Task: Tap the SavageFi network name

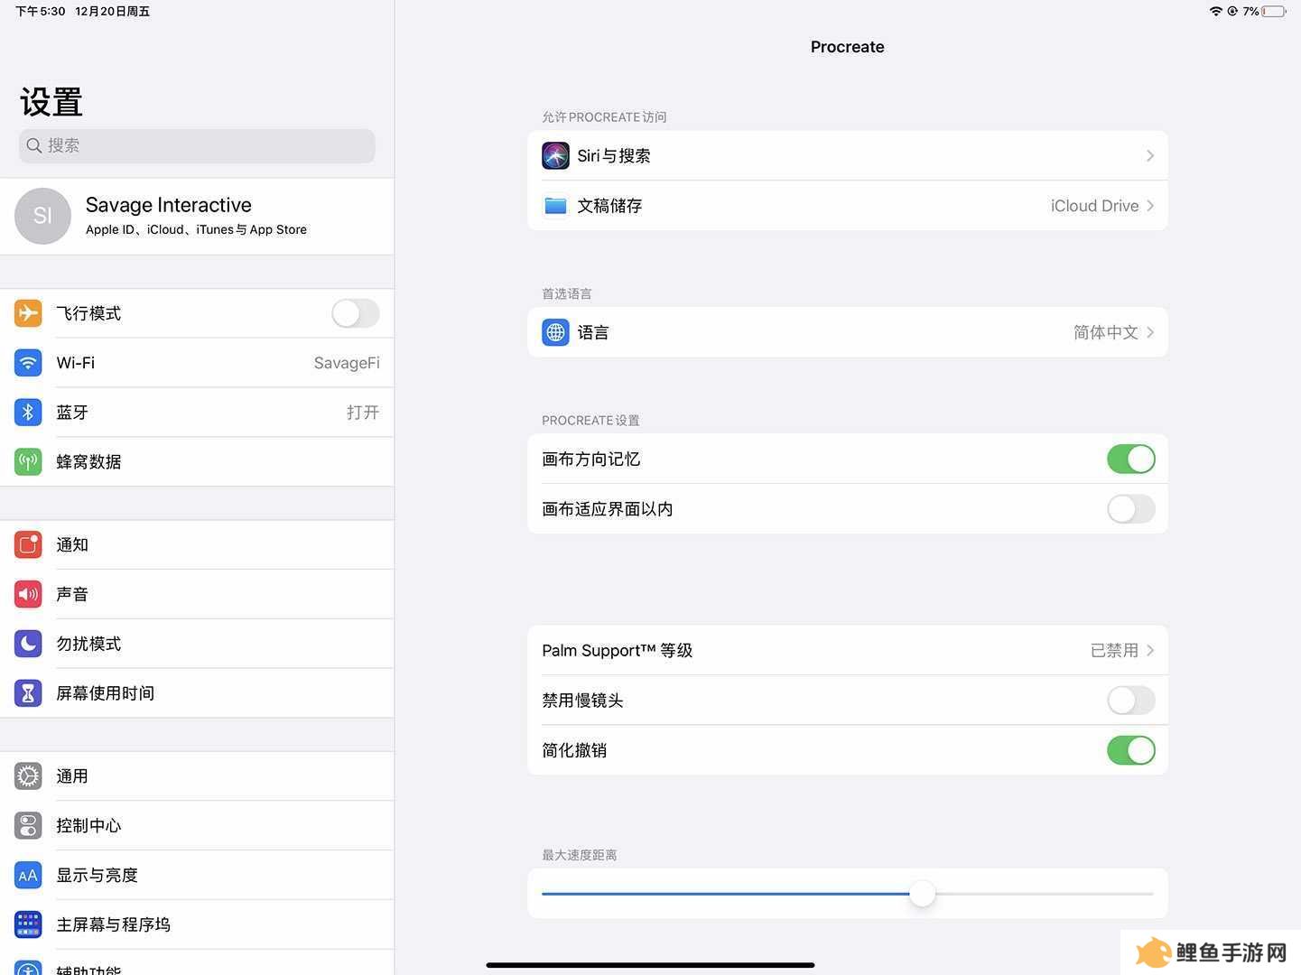Action: click(x=347, y=363)
